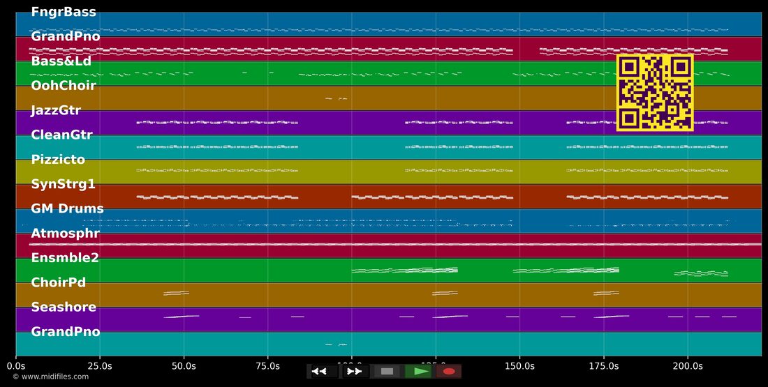Select the Atmosphr track label

tap(65, 234)
